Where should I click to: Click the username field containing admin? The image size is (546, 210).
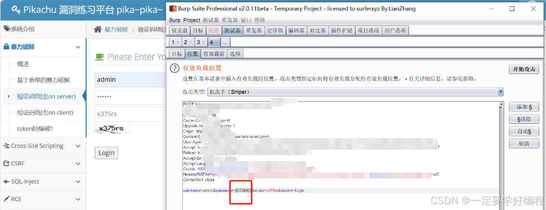(x=130, y=80)
